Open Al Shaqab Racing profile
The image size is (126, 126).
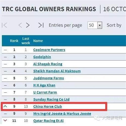click(x=48, y=64)
